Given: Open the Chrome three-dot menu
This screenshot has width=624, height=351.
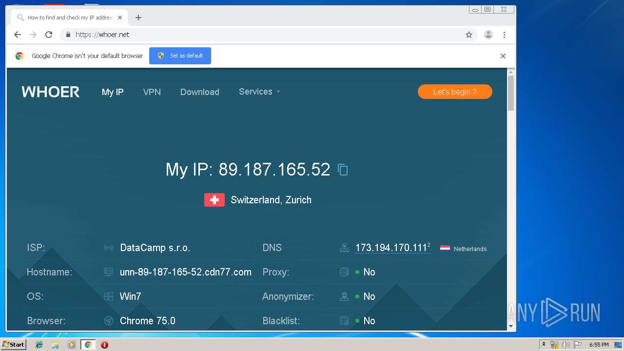Looking at the screenshot, I should (504, 35).
